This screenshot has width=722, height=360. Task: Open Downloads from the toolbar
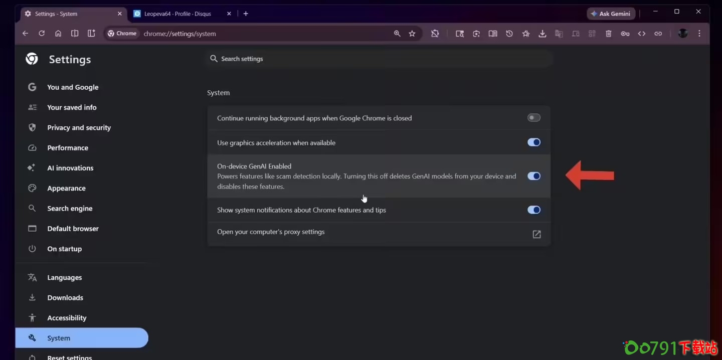(542, 34)
